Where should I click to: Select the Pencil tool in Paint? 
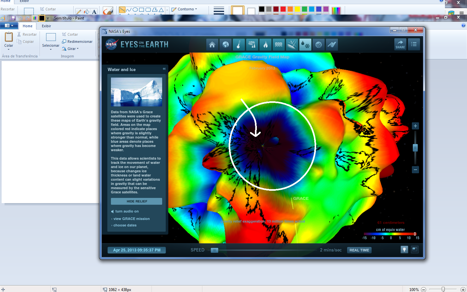click(x=79, y=12)
